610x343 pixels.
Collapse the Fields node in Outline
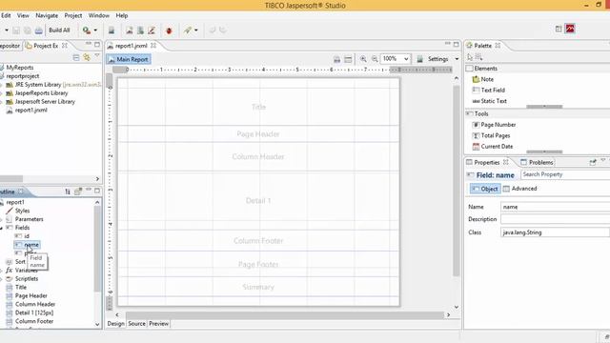[1, 228]
